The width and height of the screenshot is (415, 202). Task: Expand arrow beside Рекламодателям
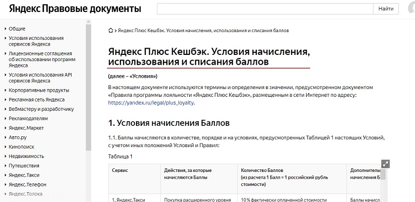pos(5,119)
